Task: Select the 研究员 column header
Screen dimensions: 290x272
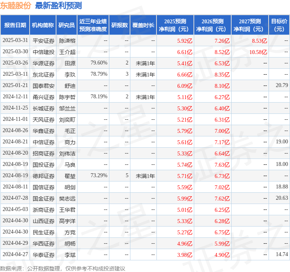Action: pos(67,25)
